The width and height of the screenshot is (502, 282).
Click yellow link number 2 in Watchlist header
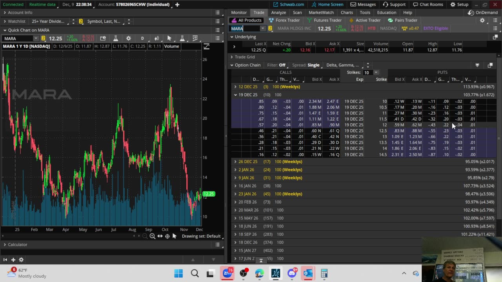[81, 22]
